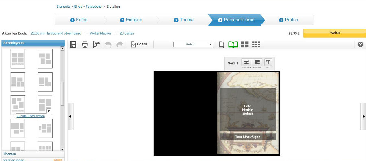Viewport: 366px width, 161px height.
Task: Go to previous page with left arrow
Action: (x=70, y=116)
